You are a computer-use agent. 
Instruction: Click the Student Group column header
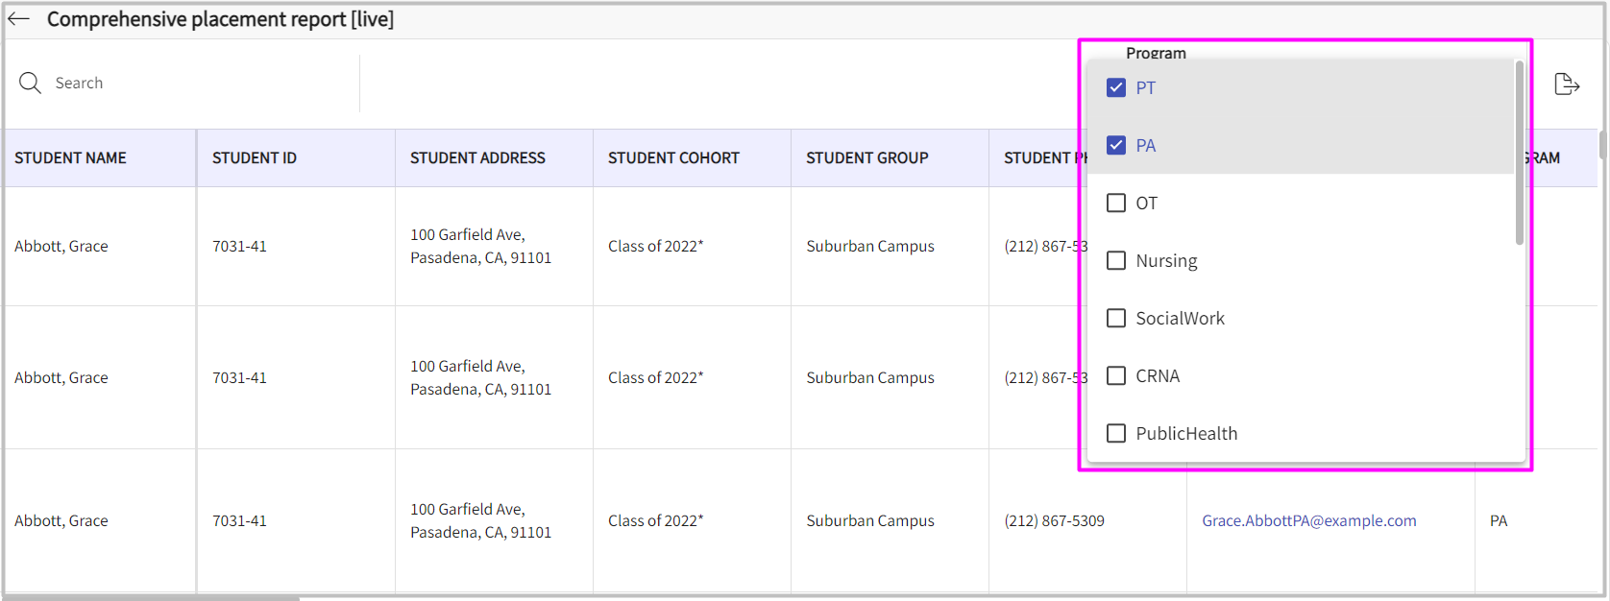[866, 158]
